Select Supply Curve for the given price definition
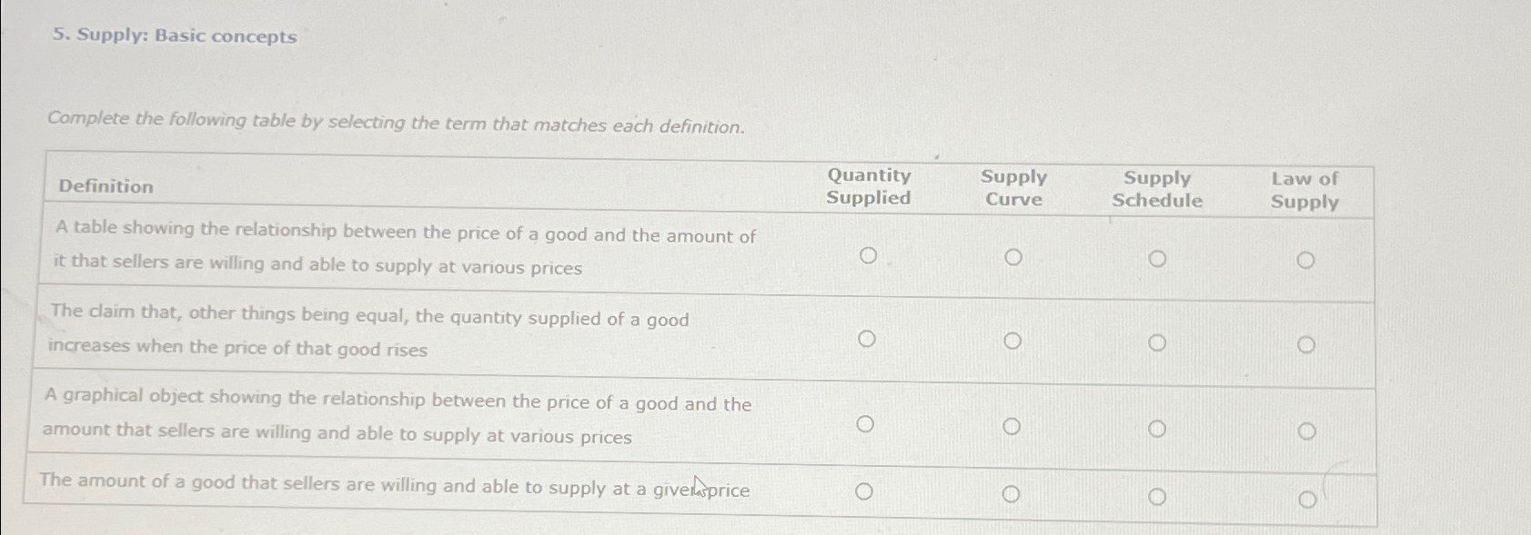Viewport: 1531px width, 535px height. 1012,494
